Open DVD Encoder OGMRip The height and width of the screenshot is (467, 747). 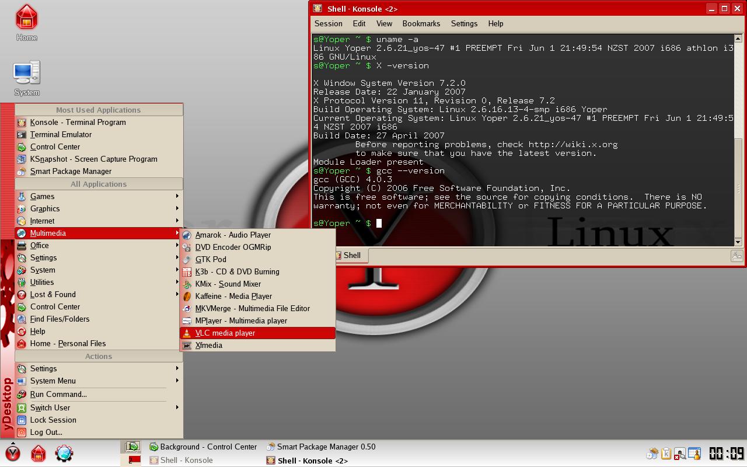pos(257,247)
